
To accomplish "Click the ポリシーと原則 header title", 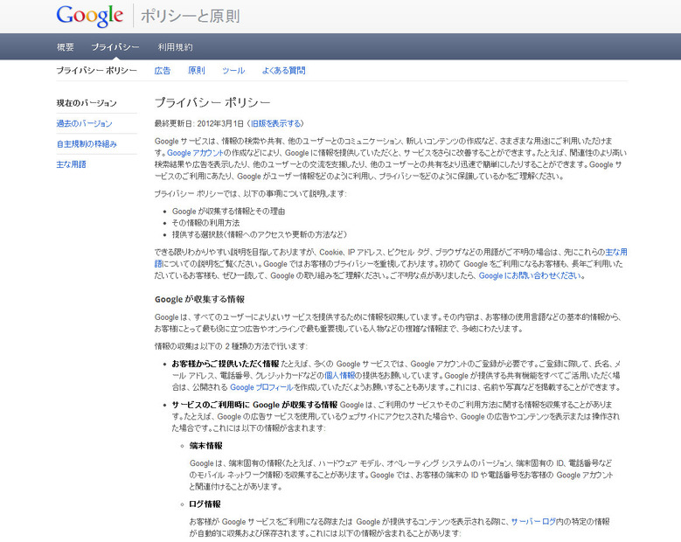I will 191,16.
